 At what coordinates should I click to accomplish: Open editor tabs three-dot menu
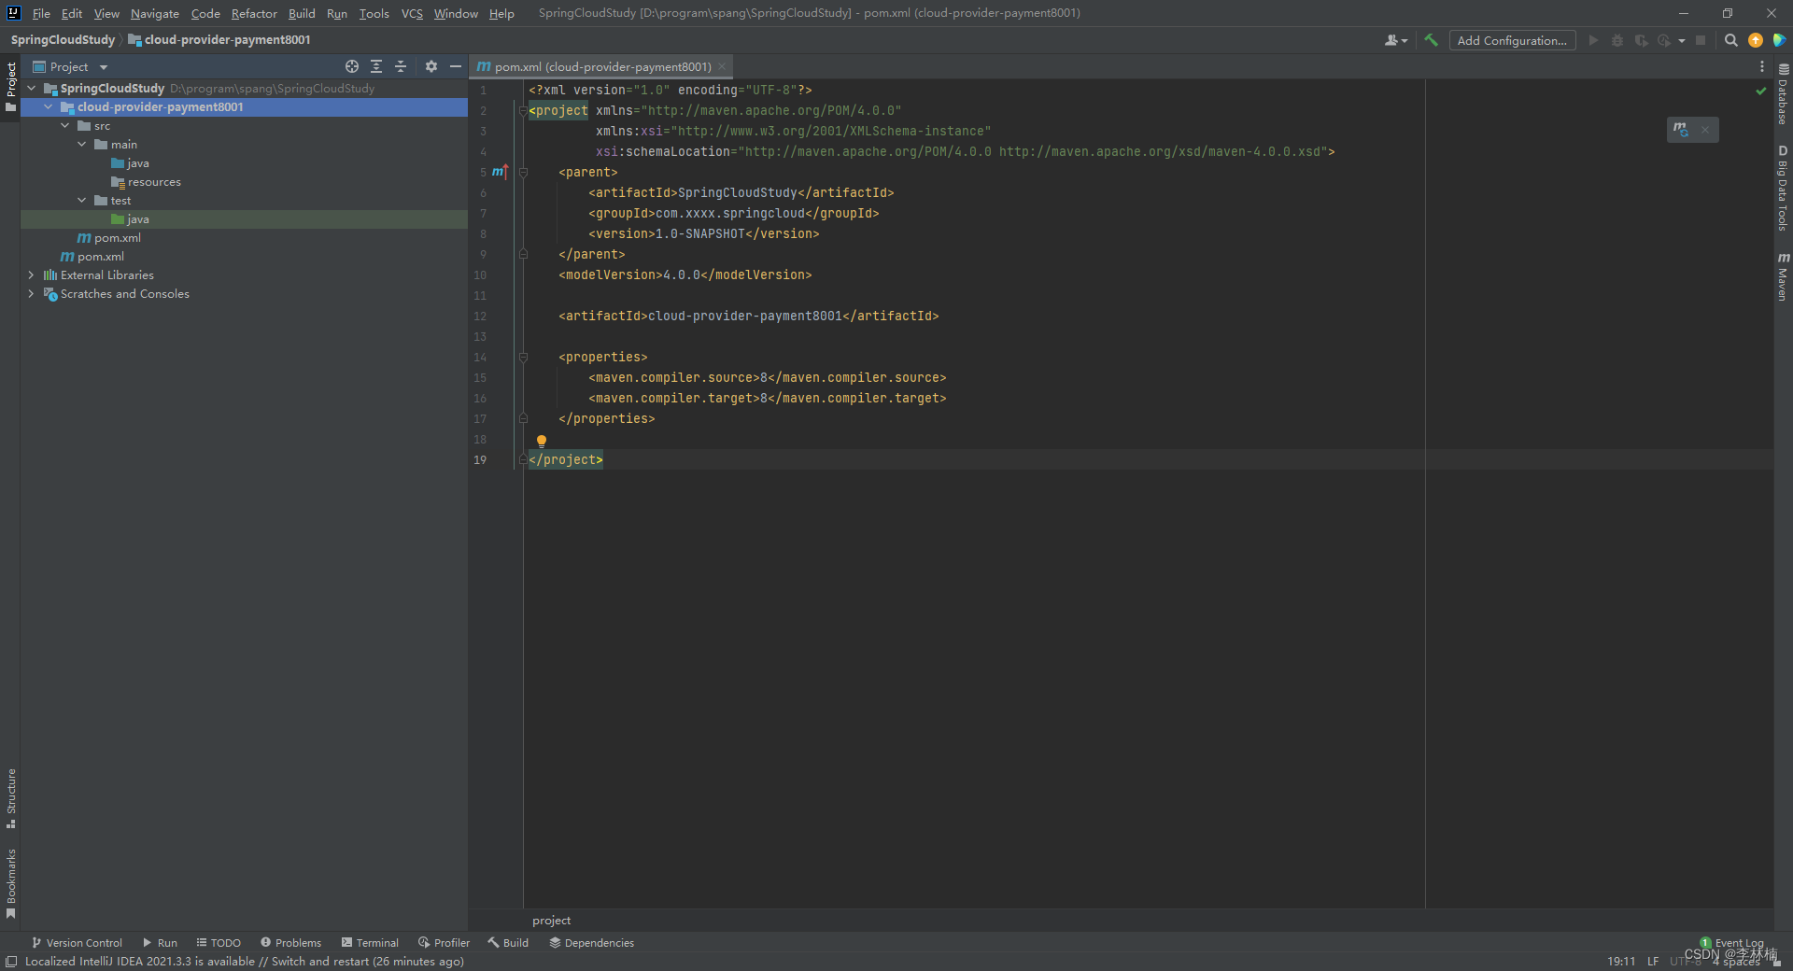(1762, 66)
